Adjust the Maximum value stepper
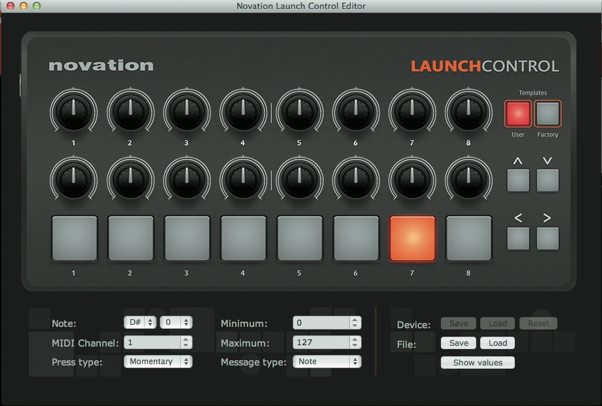The image size is (602, 406). click(355, 343)
